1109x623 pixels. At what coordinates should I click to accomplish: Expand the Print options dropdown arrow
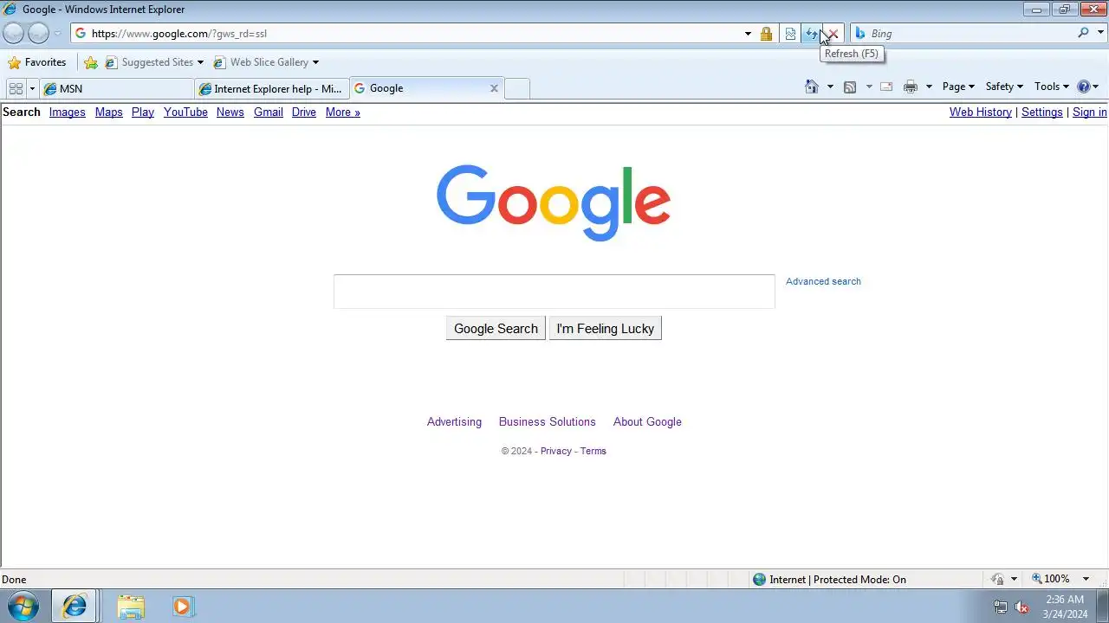coord(929,87)
